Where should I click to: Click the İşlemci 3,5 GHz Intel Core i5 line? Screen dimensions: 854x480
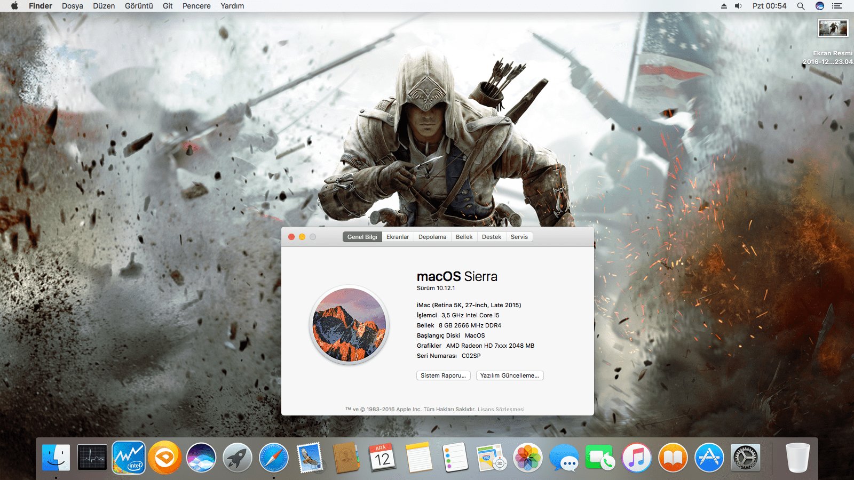click(458, 315)
